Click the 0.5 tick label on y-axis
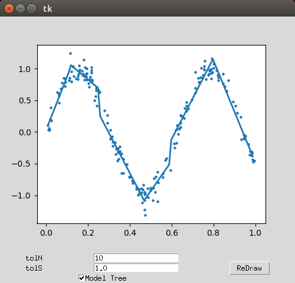The width and height of the screenshot is (295, 283). (25, 100)
